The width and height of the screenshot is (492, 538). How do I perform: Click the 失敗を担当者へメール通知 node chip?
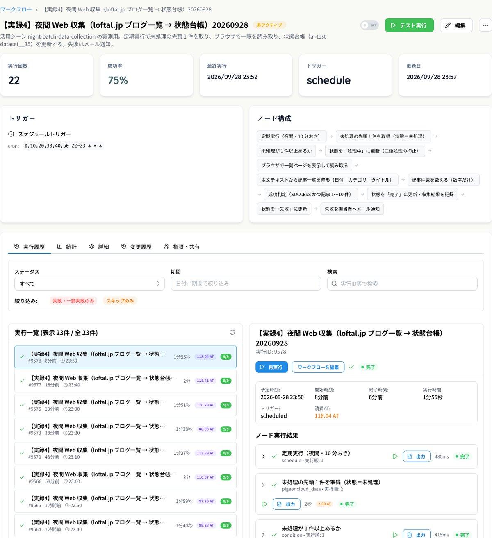tap(352, 209)
